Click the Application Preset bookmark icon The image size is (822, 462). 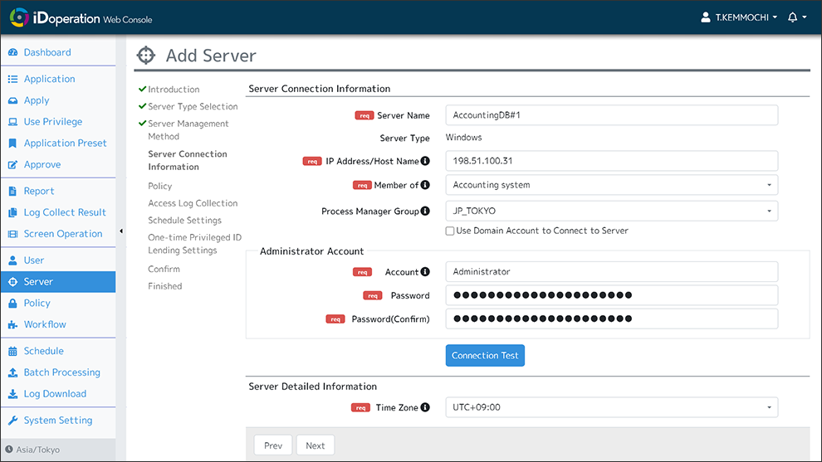(x=13, y=143)
